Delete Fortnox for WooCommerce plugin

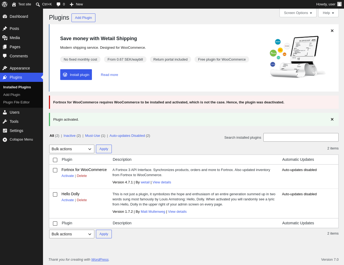coord(82,176)
